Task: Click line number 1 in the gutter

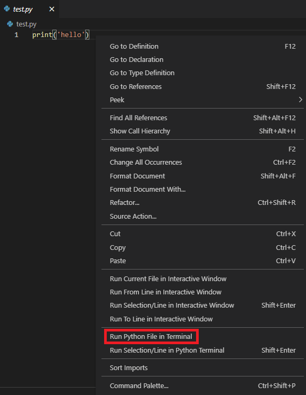Action: [16, 35]
